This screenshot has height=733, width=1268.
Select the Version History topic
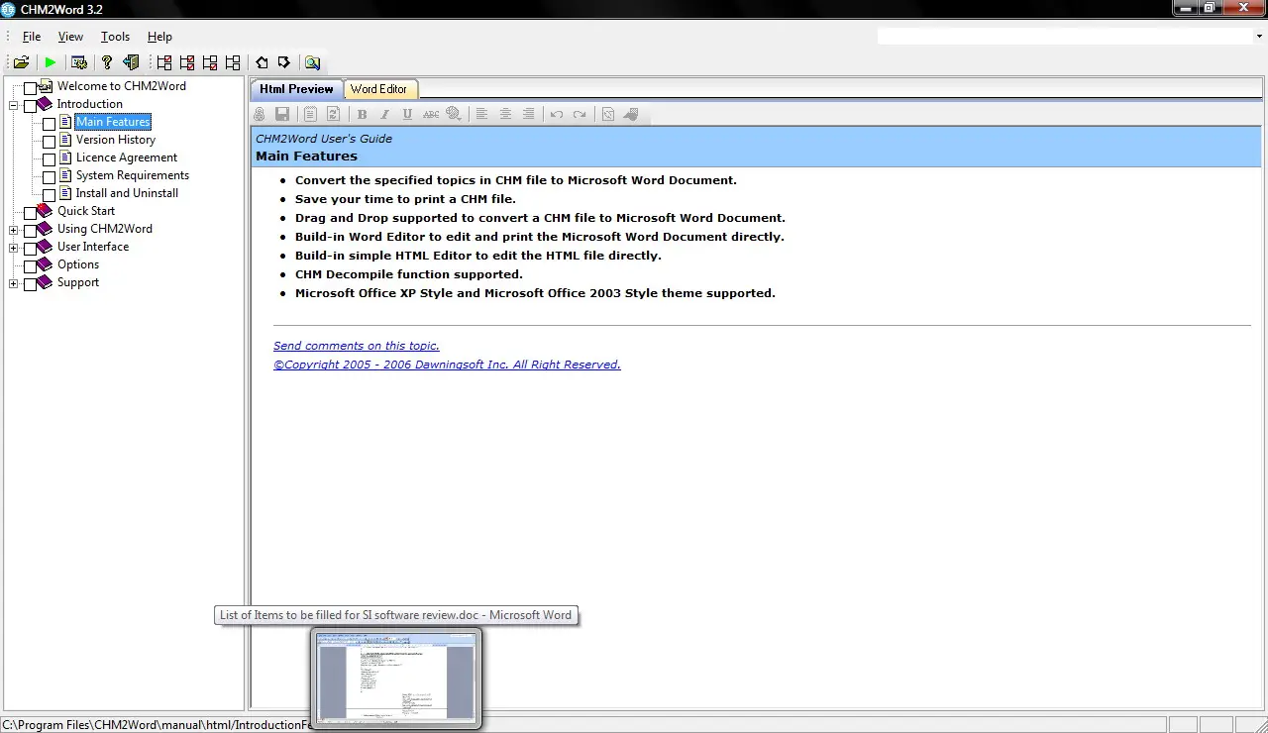click(x=116, y=140)
